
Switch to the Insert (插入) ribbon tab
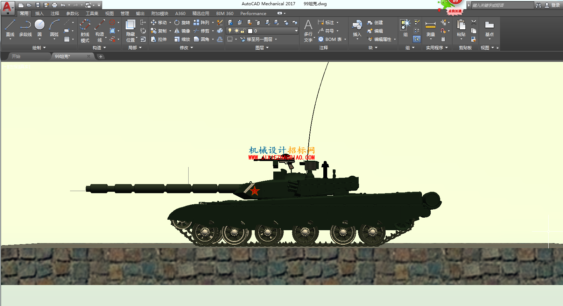39,13
